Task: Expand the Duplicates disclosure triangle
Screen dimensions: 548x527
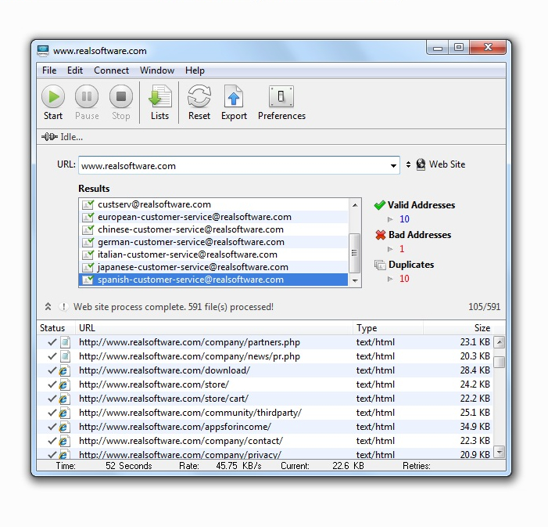Action: coord(391,279)
